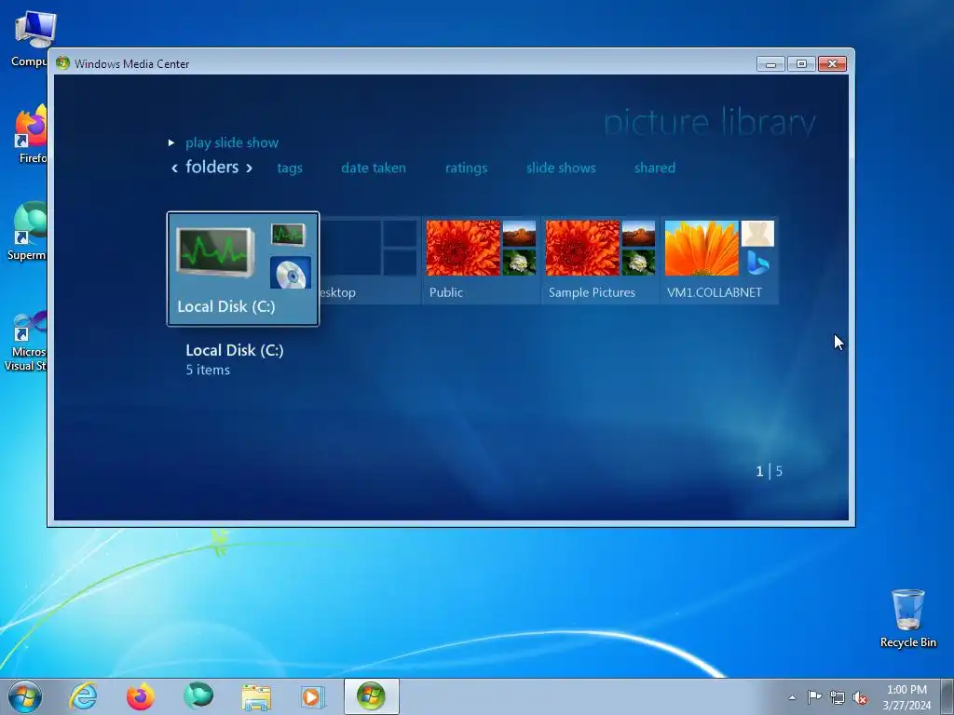Open the green globe app on taskbar
This screenshot has height=715, width=954.
tap(198, 696)
